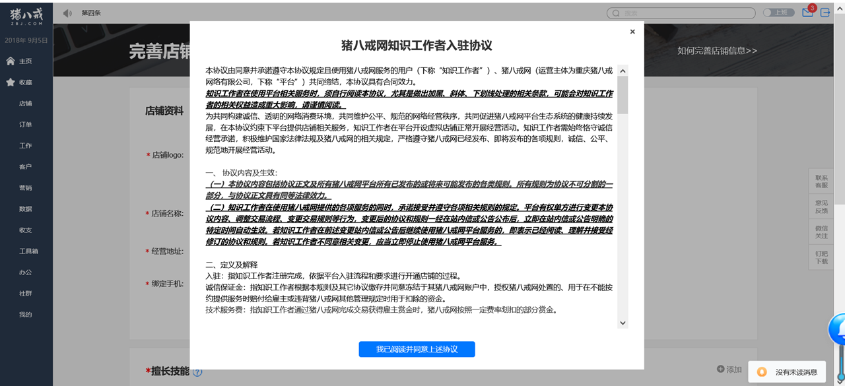Toggle the 上班 work status switch
The image size is (845, 386).
click(778, 13)
